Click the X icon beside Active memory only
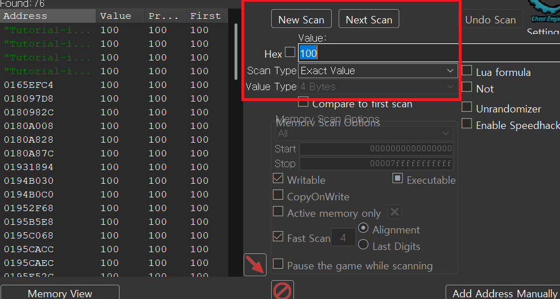560x299 pixels. pos(394,212)
